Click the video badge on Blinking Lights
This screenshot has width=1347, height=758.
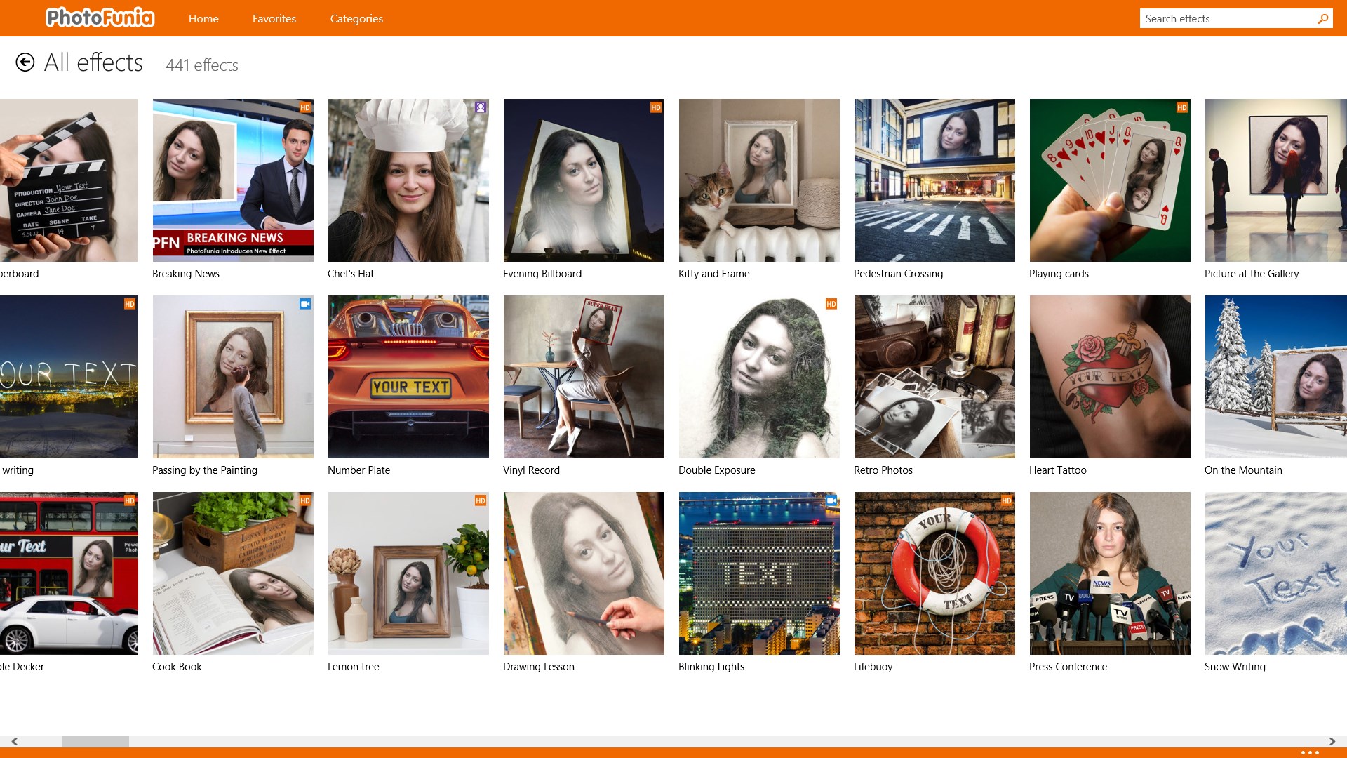pyautogui.click(x=831, y=500)
